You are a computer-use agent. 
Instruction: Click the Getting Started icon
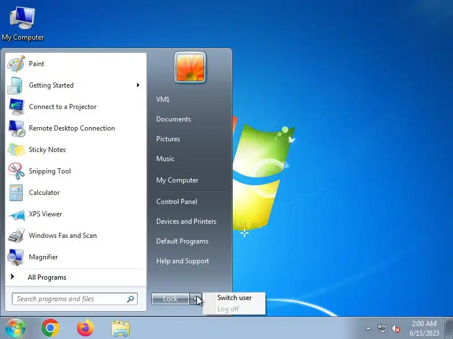click(15, 85)
